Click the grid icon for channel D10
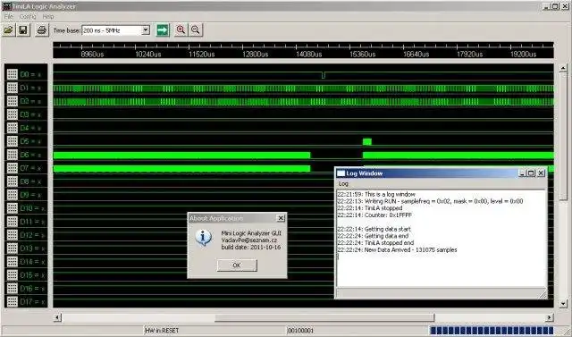Viewport: 572px width, 337px height. [x=12, y=208]
